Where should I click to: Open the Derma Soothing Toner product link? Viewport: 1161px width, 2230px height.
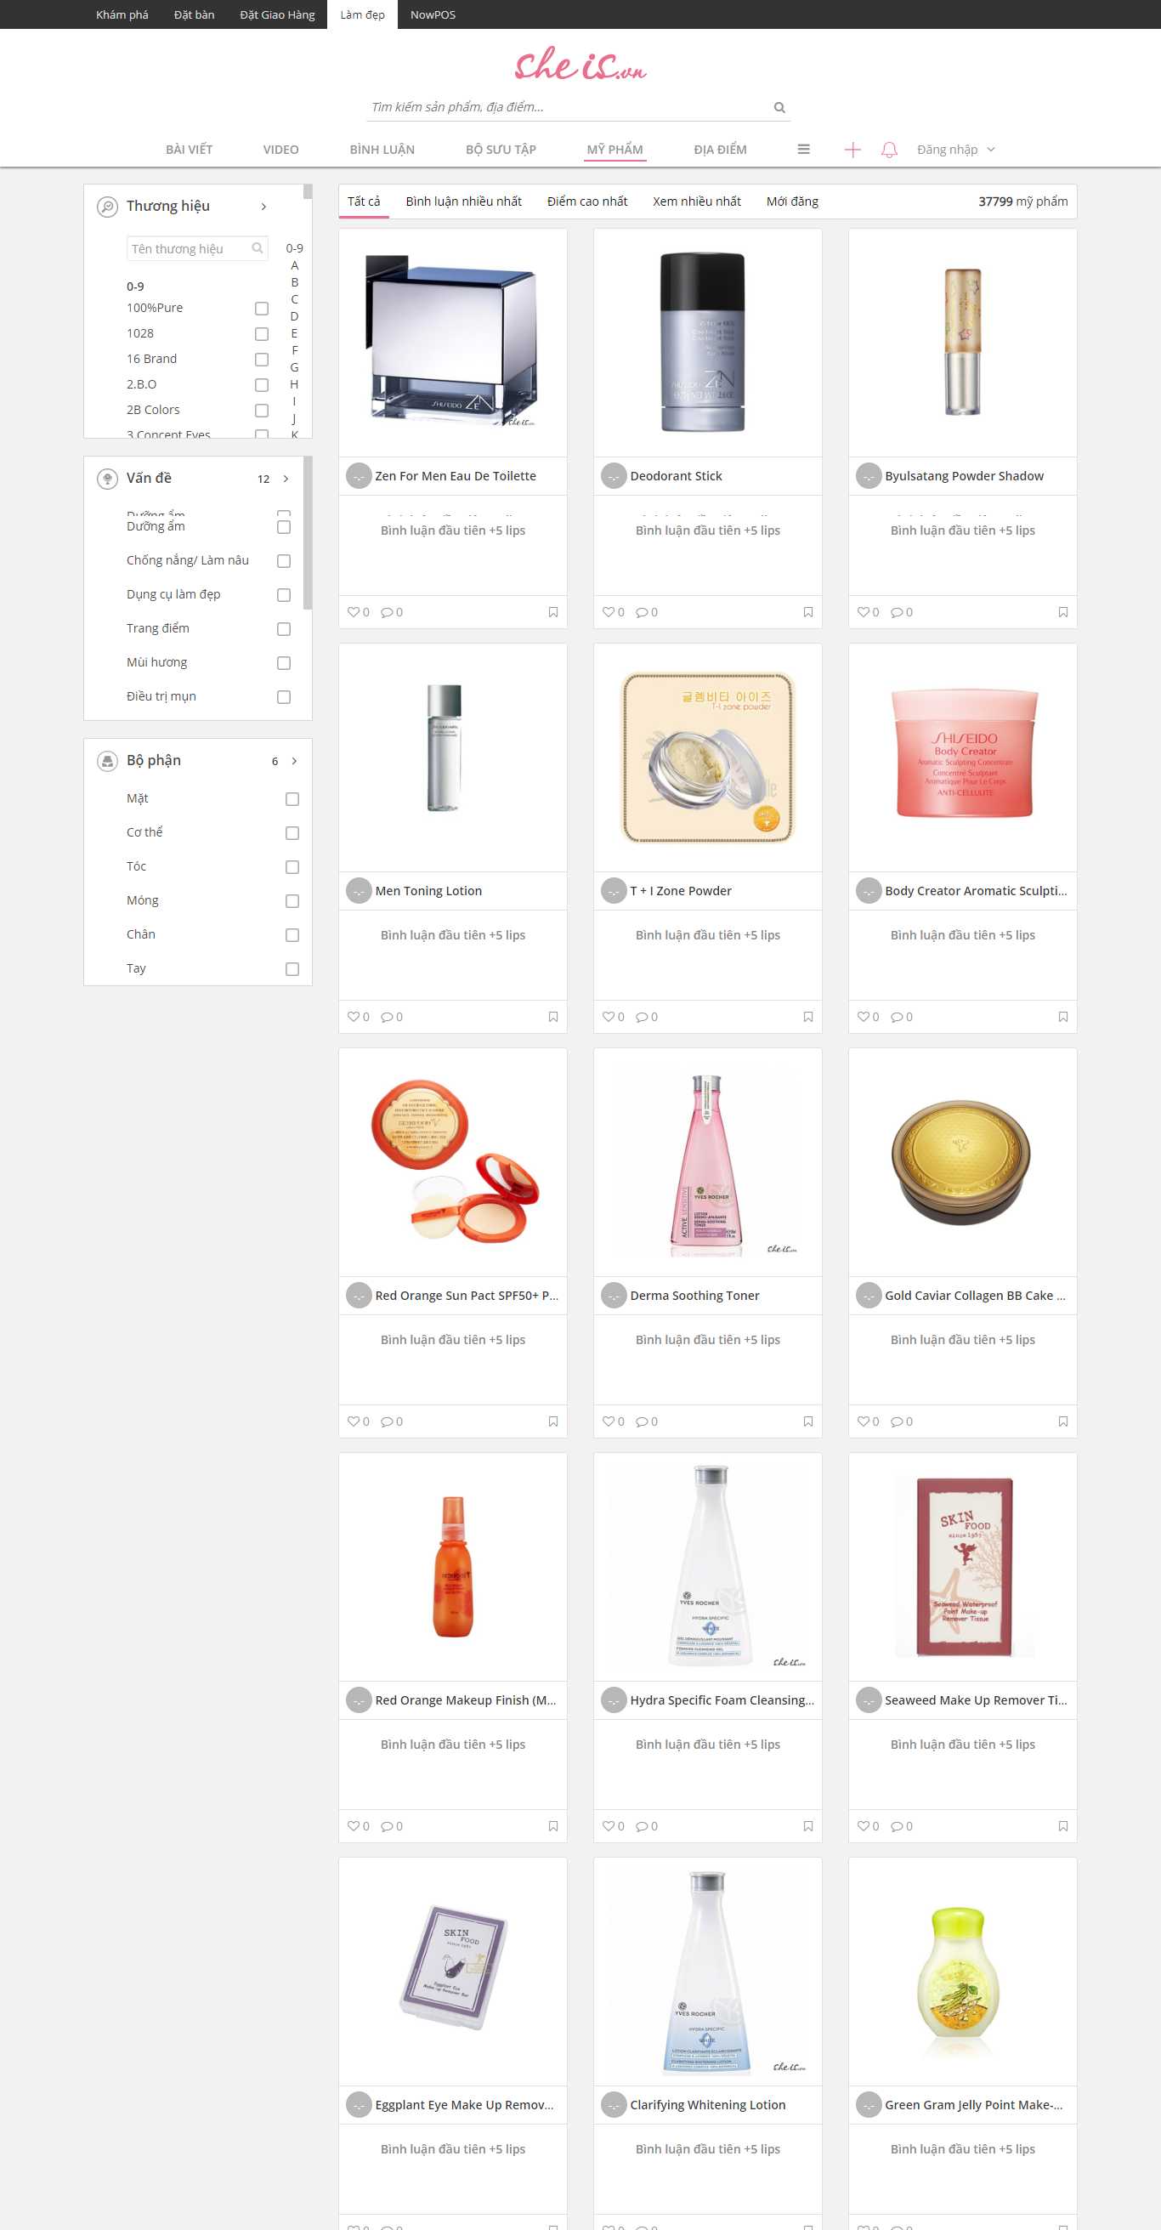(x=694, y=1295)
